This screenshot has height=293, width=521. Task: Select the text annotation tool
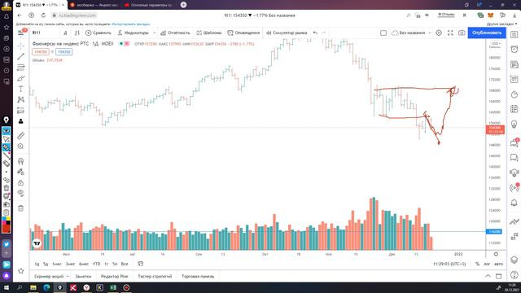pos(20,89)
